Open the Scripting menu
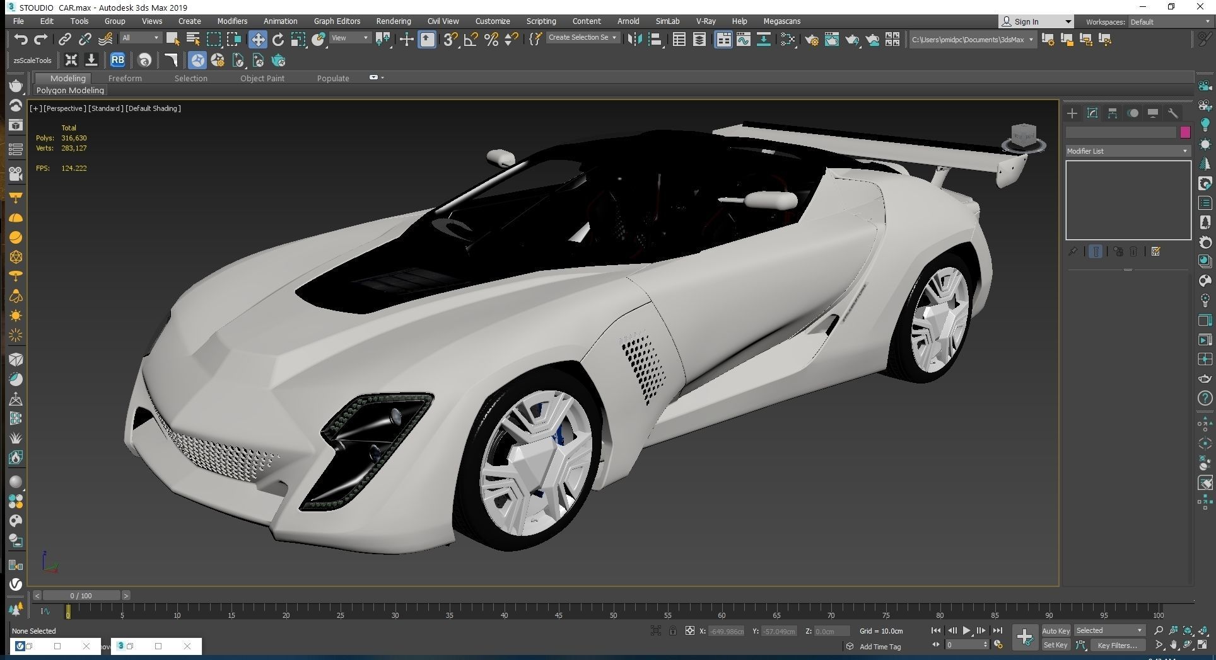The image size is (1216, 660). (541, 21)
